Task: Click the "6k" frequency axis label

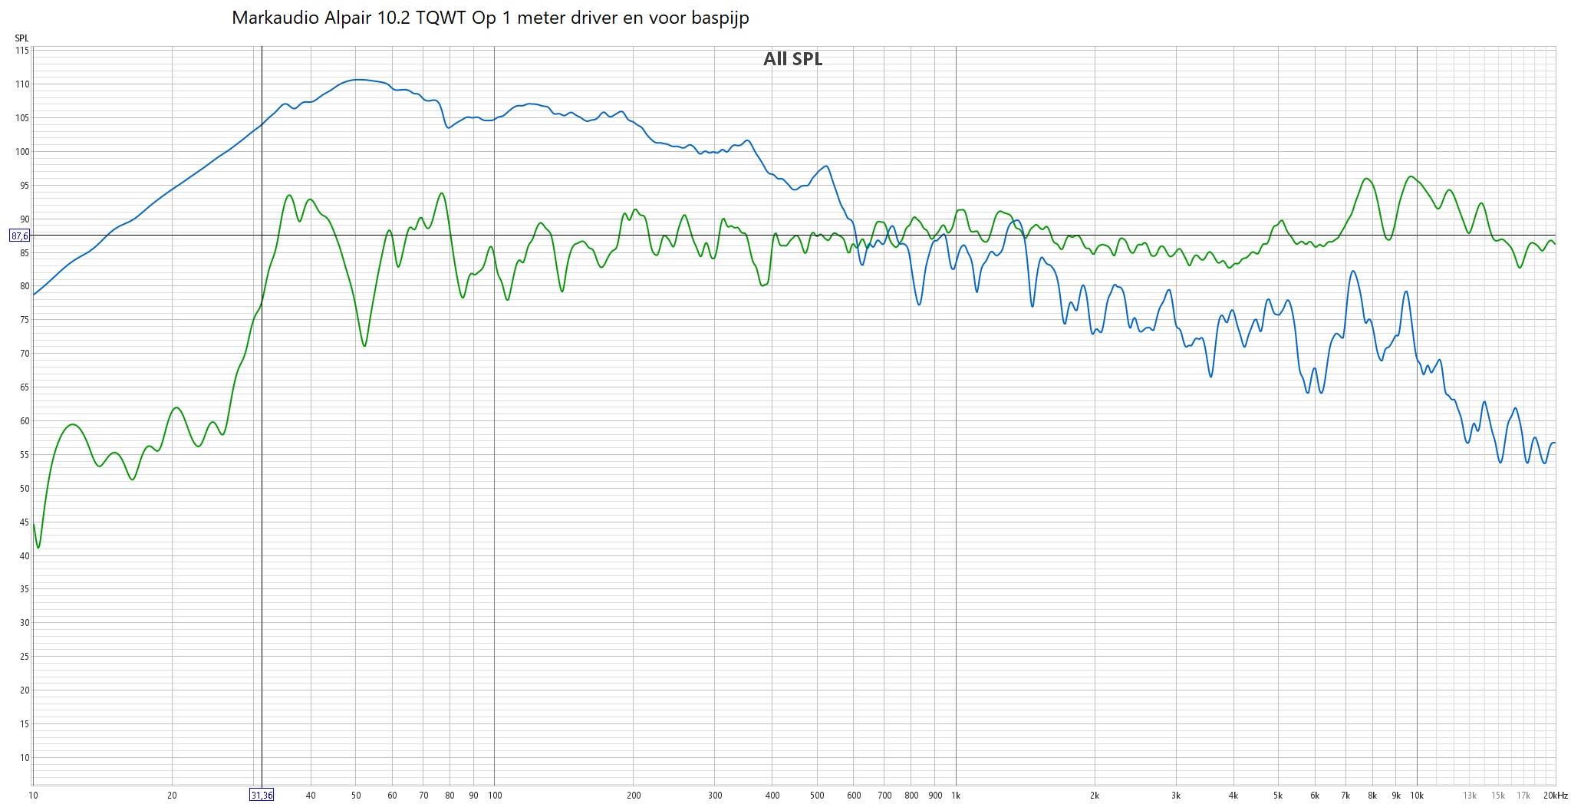Action: coord(1315,796)
